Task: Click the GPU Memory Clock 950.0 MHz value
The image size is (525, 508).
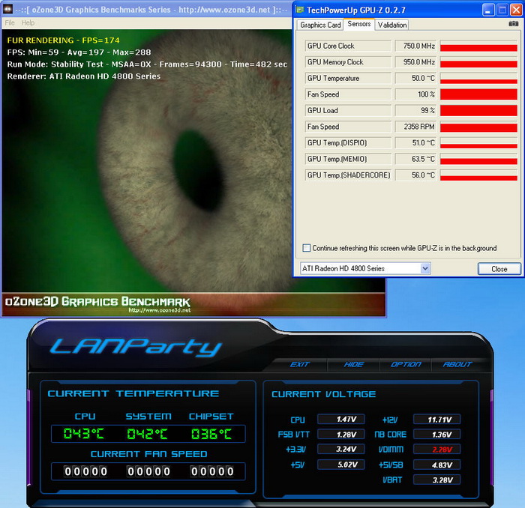Action: click(x=416, y=62)
